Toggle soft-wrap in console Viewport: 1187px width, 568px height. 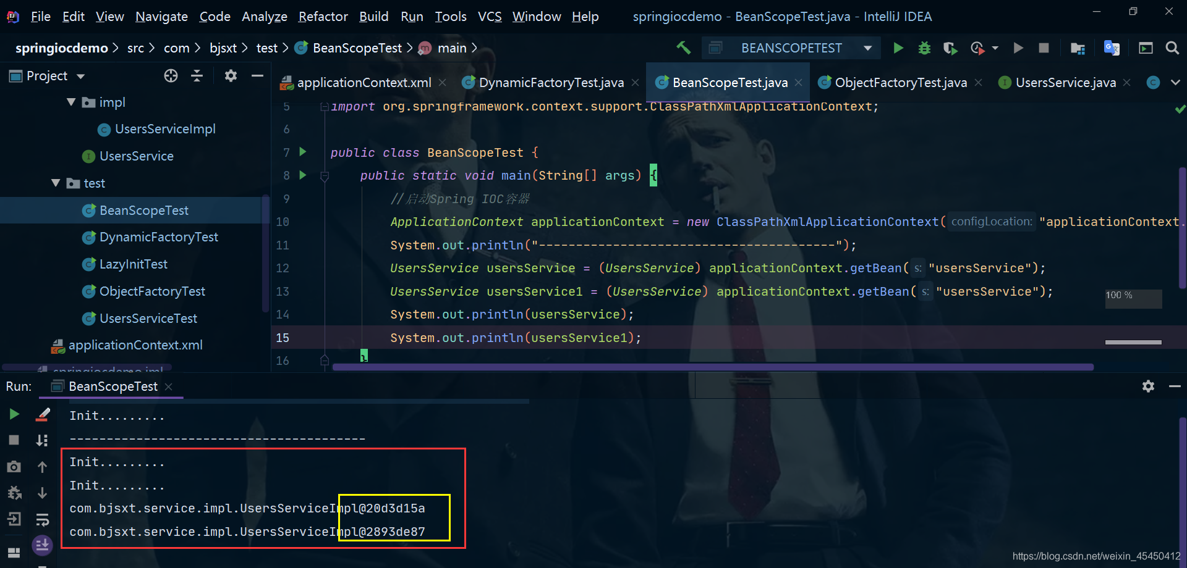(x=42, y=519)
